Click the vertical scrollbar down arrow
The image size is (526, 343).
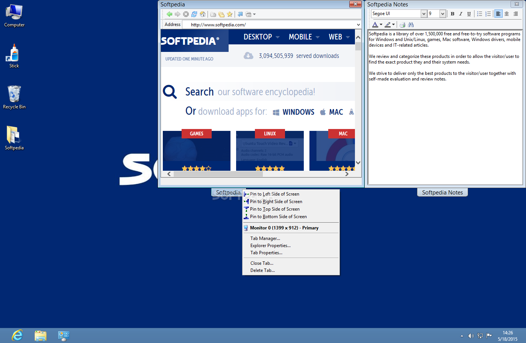pos(358,163)
